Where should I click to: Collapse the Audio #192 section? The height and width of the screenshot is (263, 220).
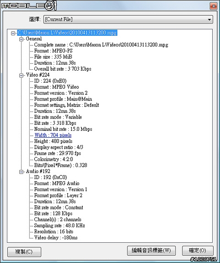click(x=21, y=172)
